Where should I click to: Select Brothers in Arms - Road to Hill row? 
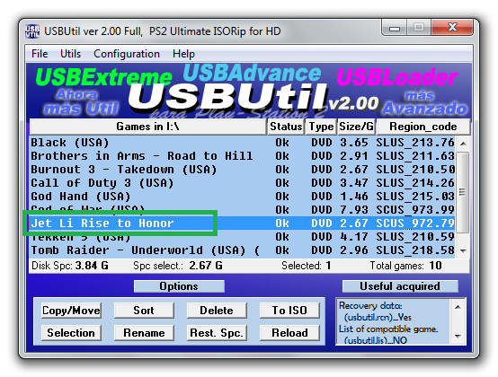[242, 156]
